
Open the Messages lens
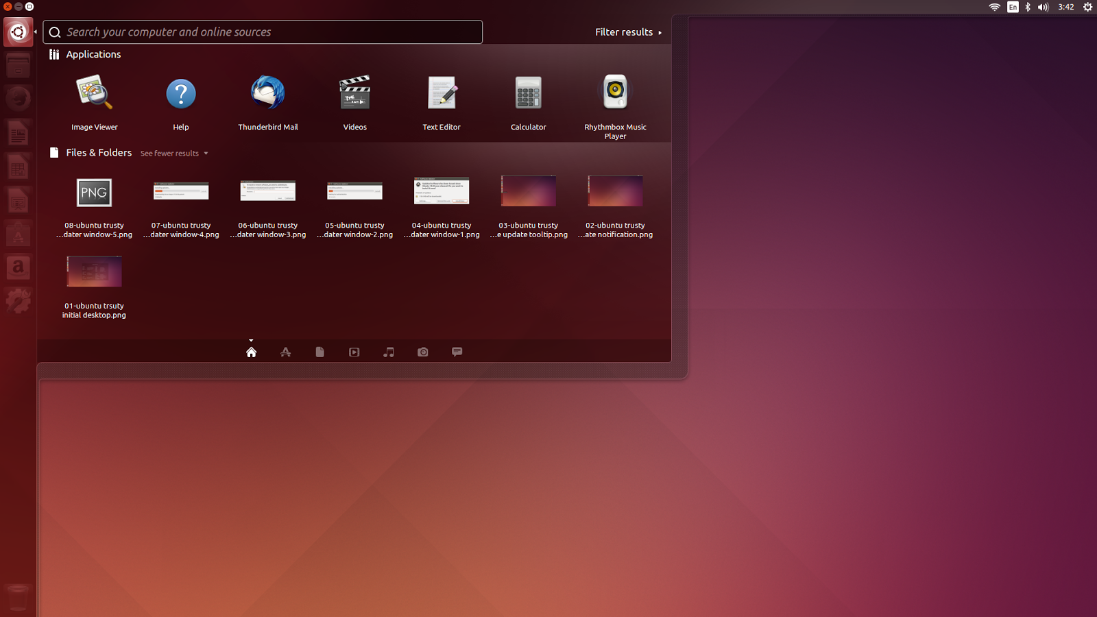click(x=457, y=352)
